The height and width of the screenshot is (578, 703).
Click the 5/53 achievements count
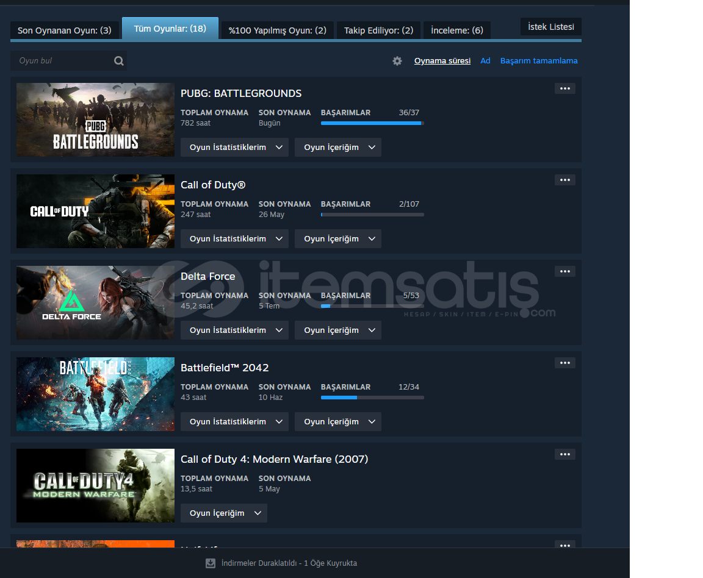(411, 295)
